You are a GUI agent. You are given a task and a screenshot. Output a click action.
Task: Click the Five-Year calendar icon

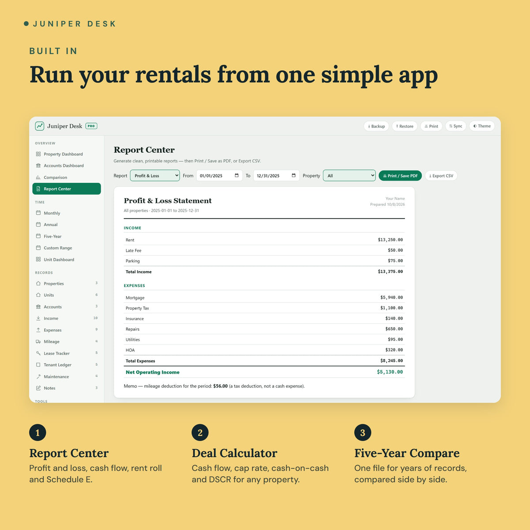(x=38, y=236)
